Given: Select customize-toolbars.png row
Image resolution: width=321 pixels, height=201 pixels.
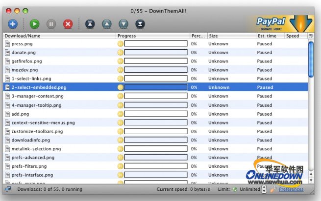Looking at the screenshot, I should (x=155, y=132).
